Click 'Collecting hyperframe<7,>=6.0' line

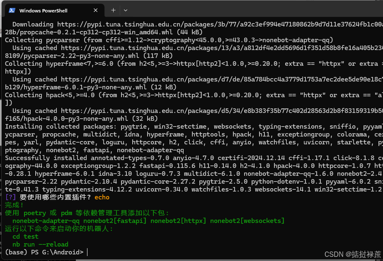194,64
